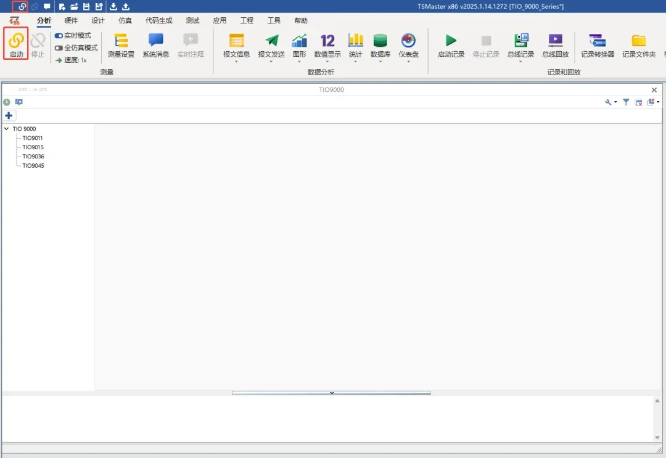Click the horizontal splitter collapse handle
This screenshot has height=458, width=666.
click(331, 393)
